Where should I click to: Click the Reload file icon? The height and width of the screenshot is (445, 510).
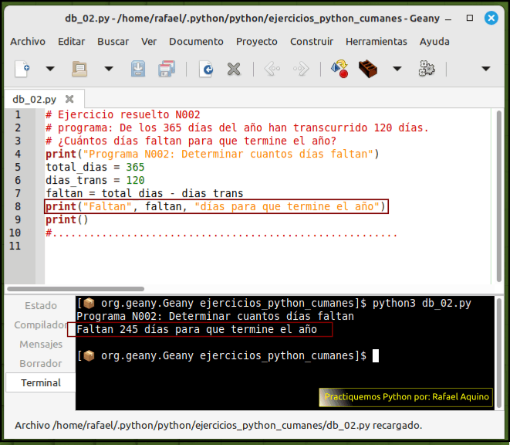pos(206,69)
